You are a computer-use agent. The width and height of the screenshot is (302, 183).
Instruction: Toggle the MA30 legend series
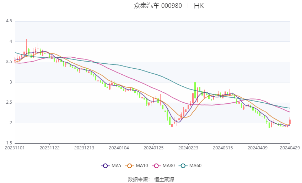[x=163, y=166]
